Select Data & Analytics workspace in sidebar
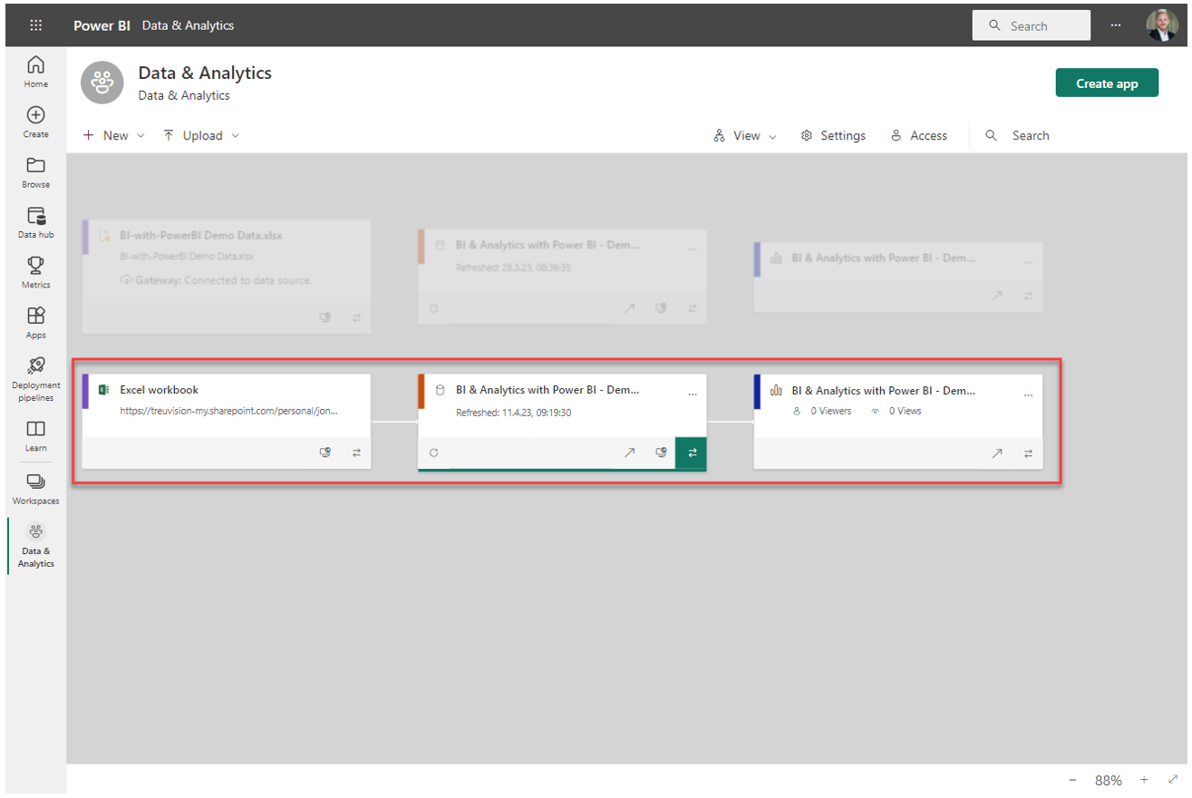The height and width of the screenshot is (798, 1192). pos(35,546)
